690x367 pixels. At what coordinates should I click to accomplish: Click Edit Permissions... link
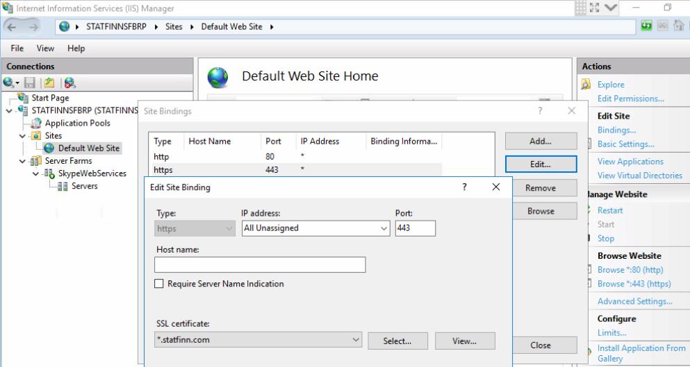coord(631,99)
